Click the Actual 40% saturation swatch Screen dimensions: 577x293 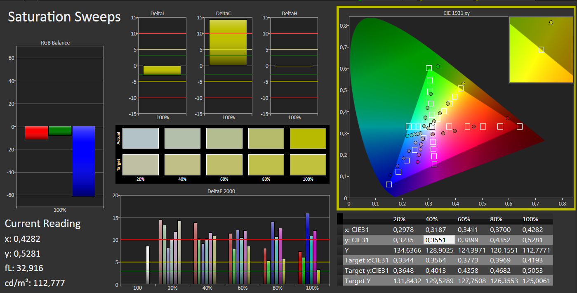(182, 138)
